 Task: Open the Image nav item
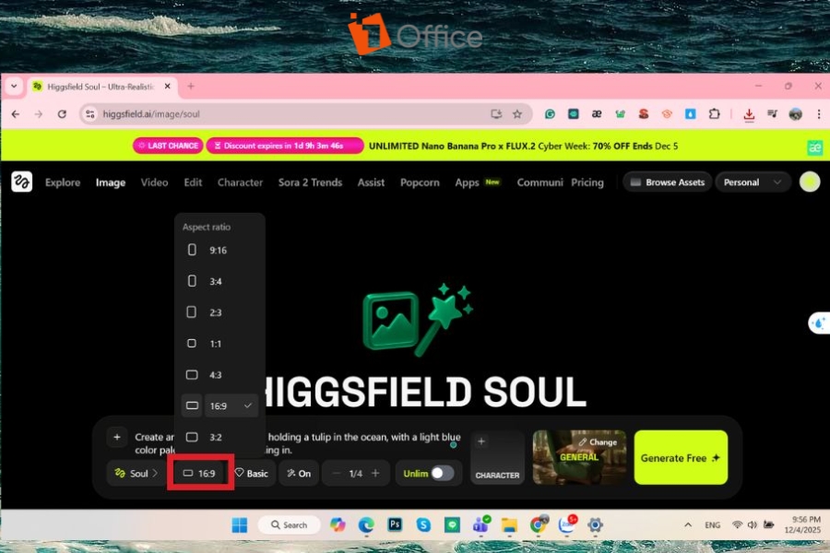tap(111, 182)
